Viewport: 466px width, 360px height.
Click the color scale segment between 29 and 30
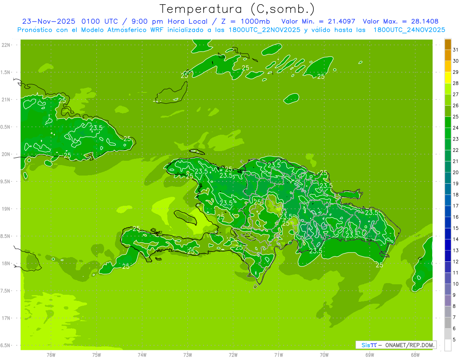(448, 66)
